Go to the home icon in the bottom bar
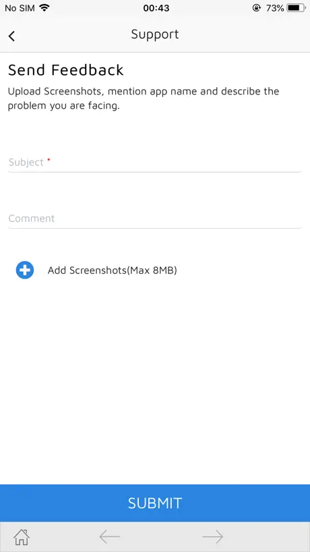310x552 pixels. click(22, 537)
